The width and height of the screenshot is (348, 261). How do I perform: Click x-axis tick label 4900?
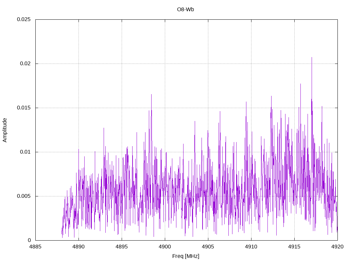(165, 247)
